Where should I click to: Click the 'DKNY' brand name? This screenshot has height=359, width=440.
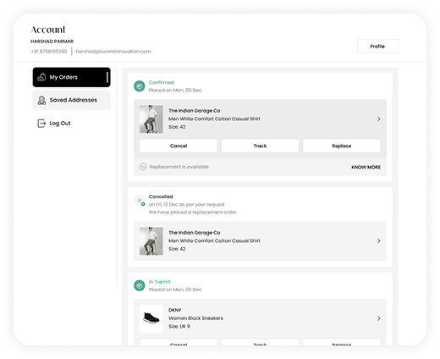pos(175,310)
